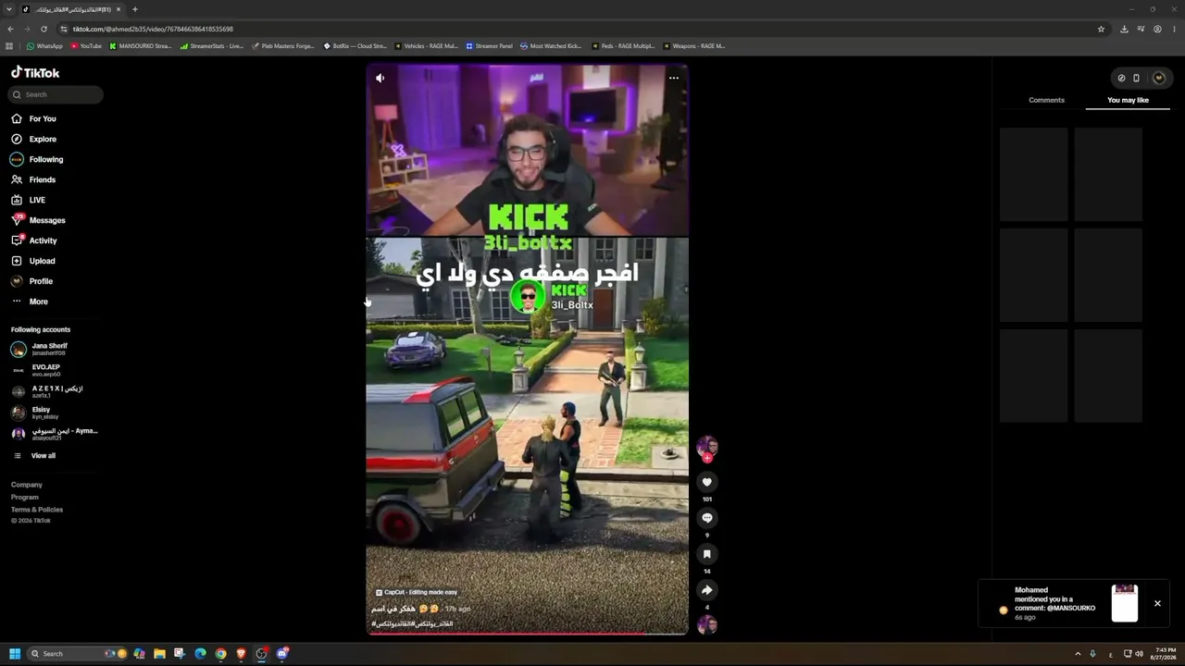The height and width of the screenshot is (666, 1185).
Task: Click the compass icon in the top-right pill
Action: tap(1121, 78)
